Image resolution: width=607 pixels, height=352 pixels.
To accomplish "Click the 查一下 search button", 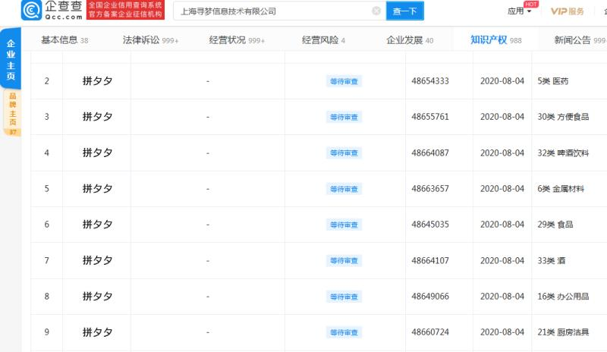I will 405,11.
